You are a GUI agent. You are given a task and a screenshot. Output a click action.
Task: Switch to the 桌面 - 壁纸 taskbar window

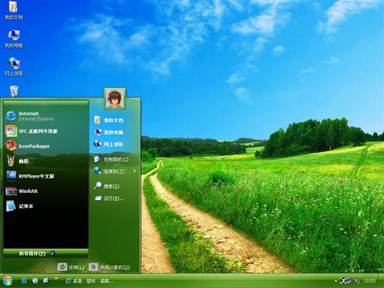tap(90, 281)
